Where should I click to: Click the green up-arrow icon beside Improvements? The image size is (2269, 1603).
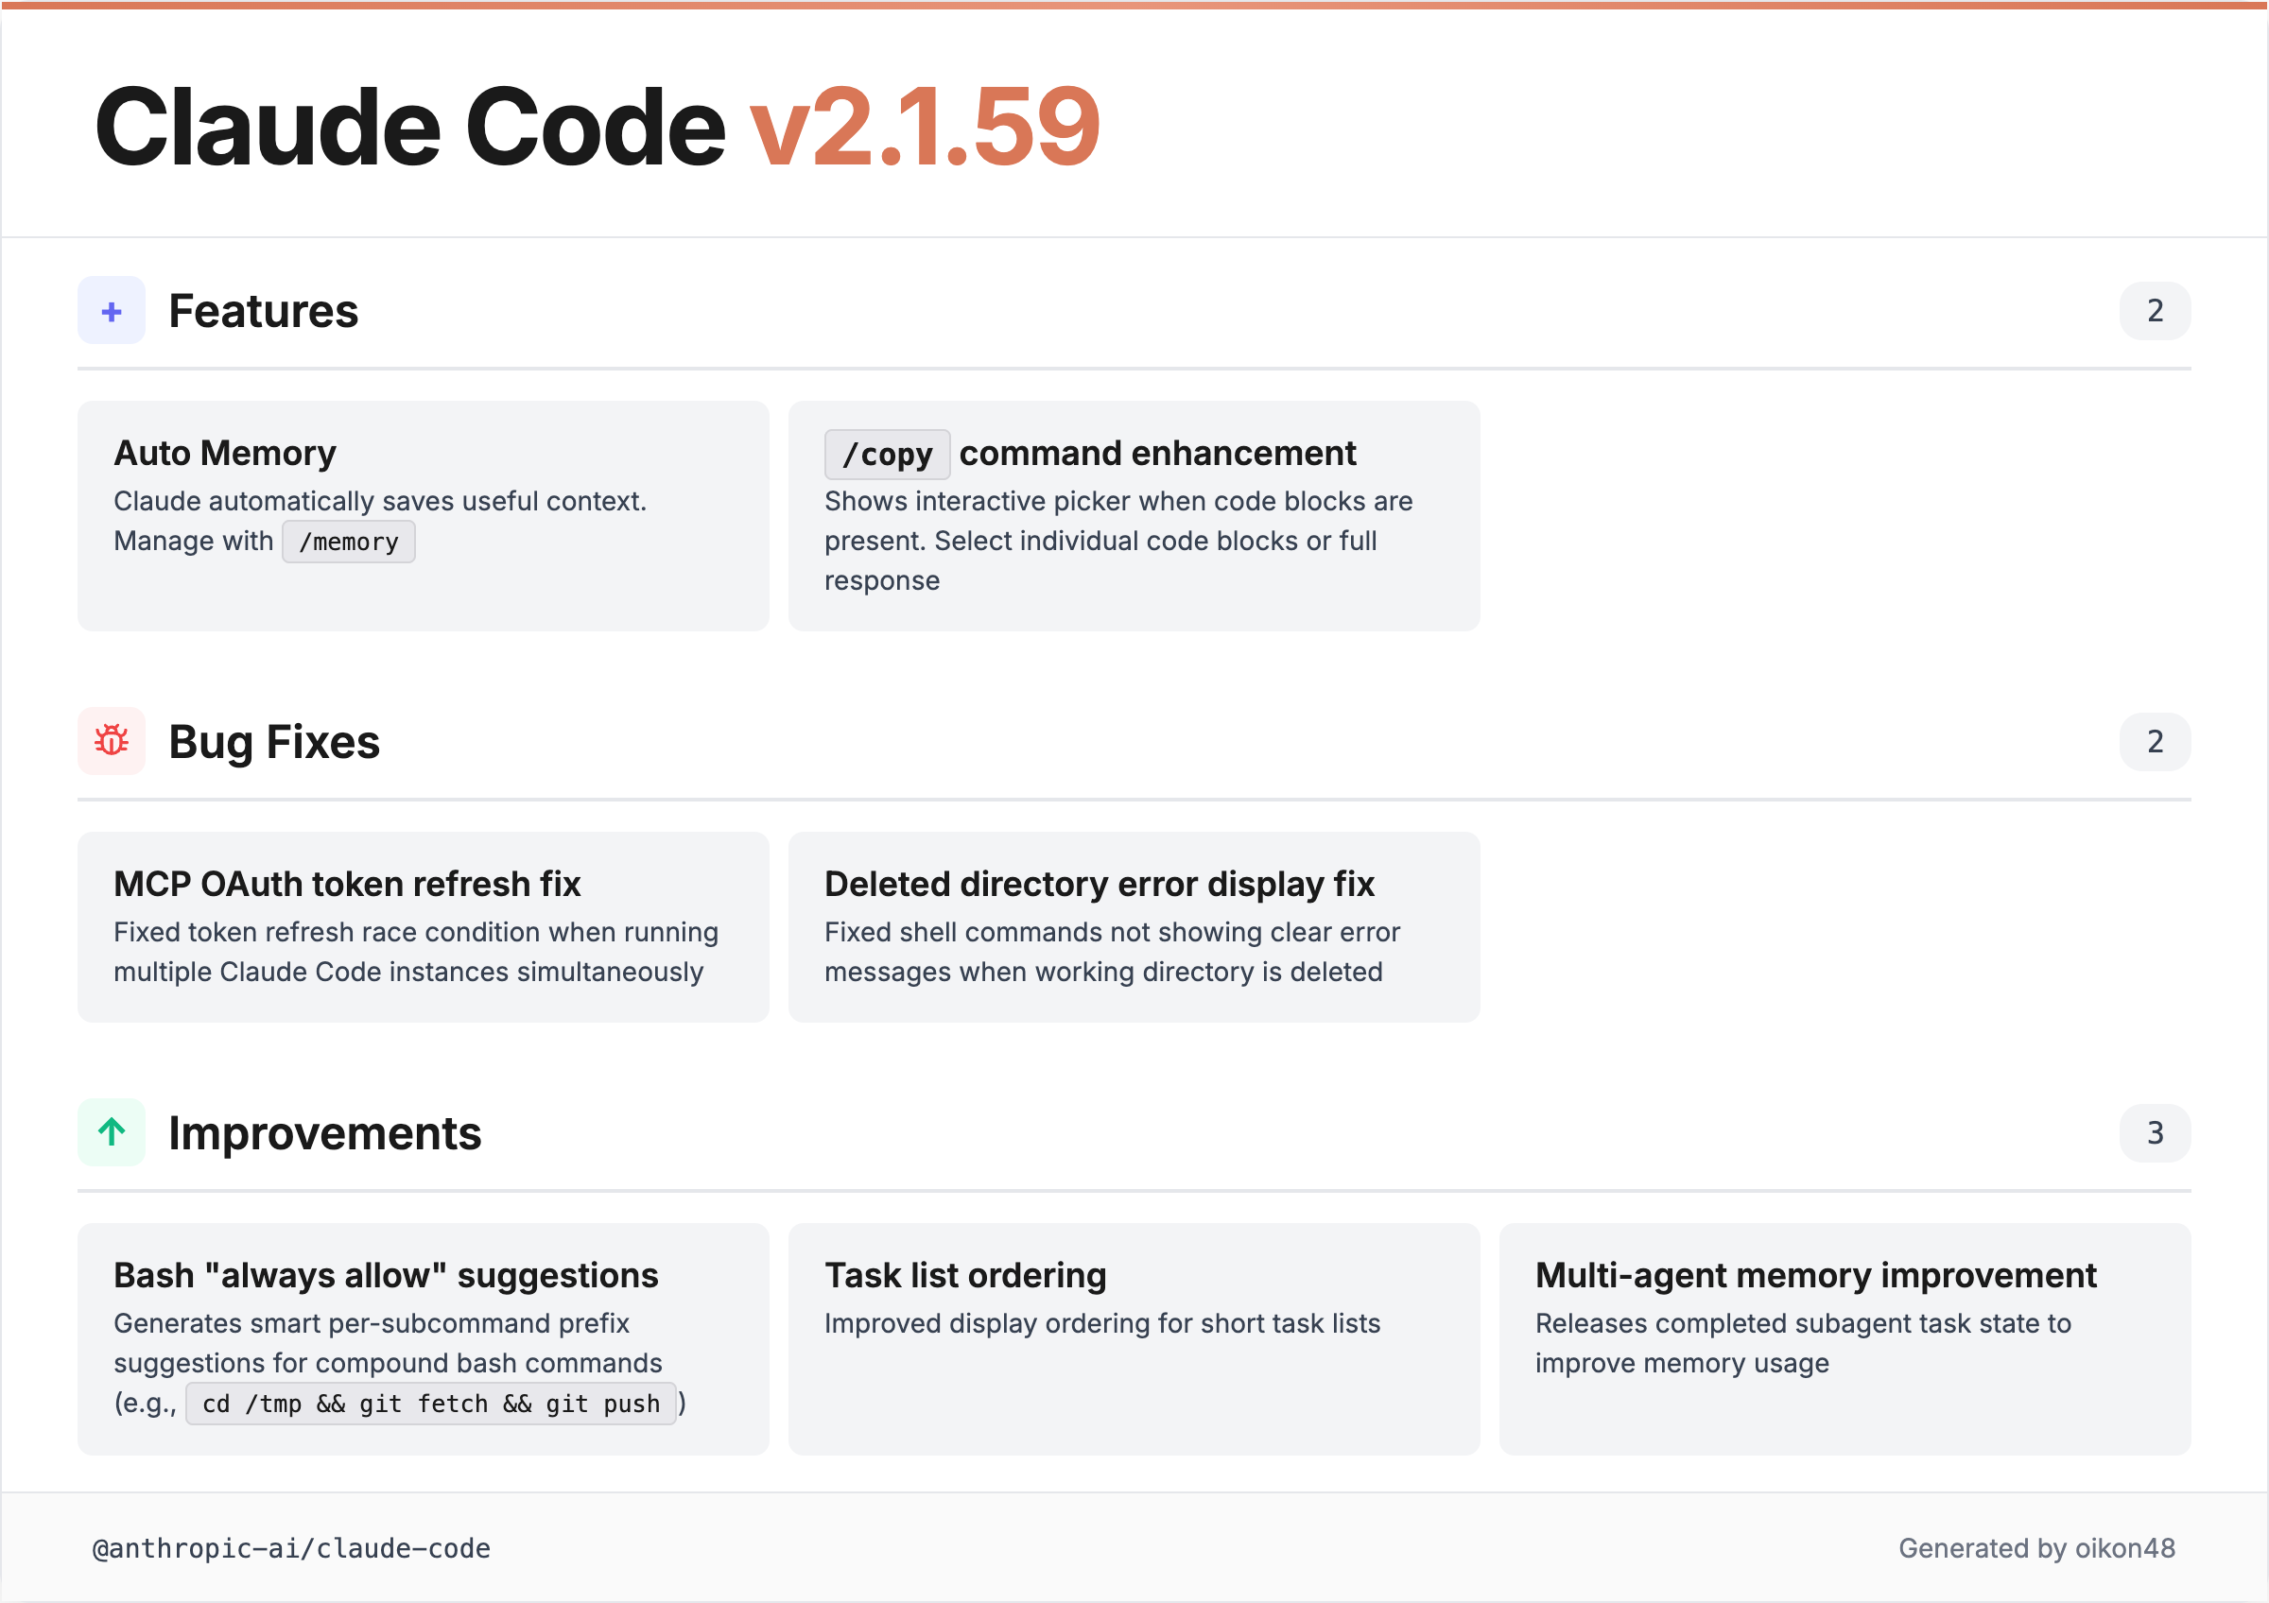tap(112, 1132)
